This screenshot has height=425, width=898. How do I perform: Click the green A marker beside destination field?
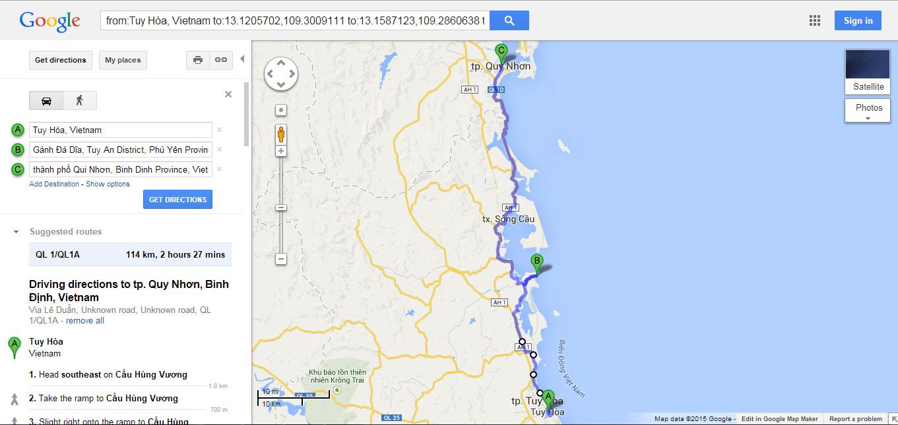pos(18,130)
